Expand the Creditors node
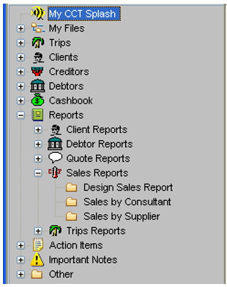227x287 pixels. pyautogui.click(x=21, y=72)
